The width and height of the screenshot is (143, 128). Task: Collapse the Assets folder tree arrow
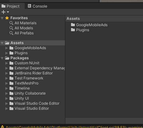(2, 43)
